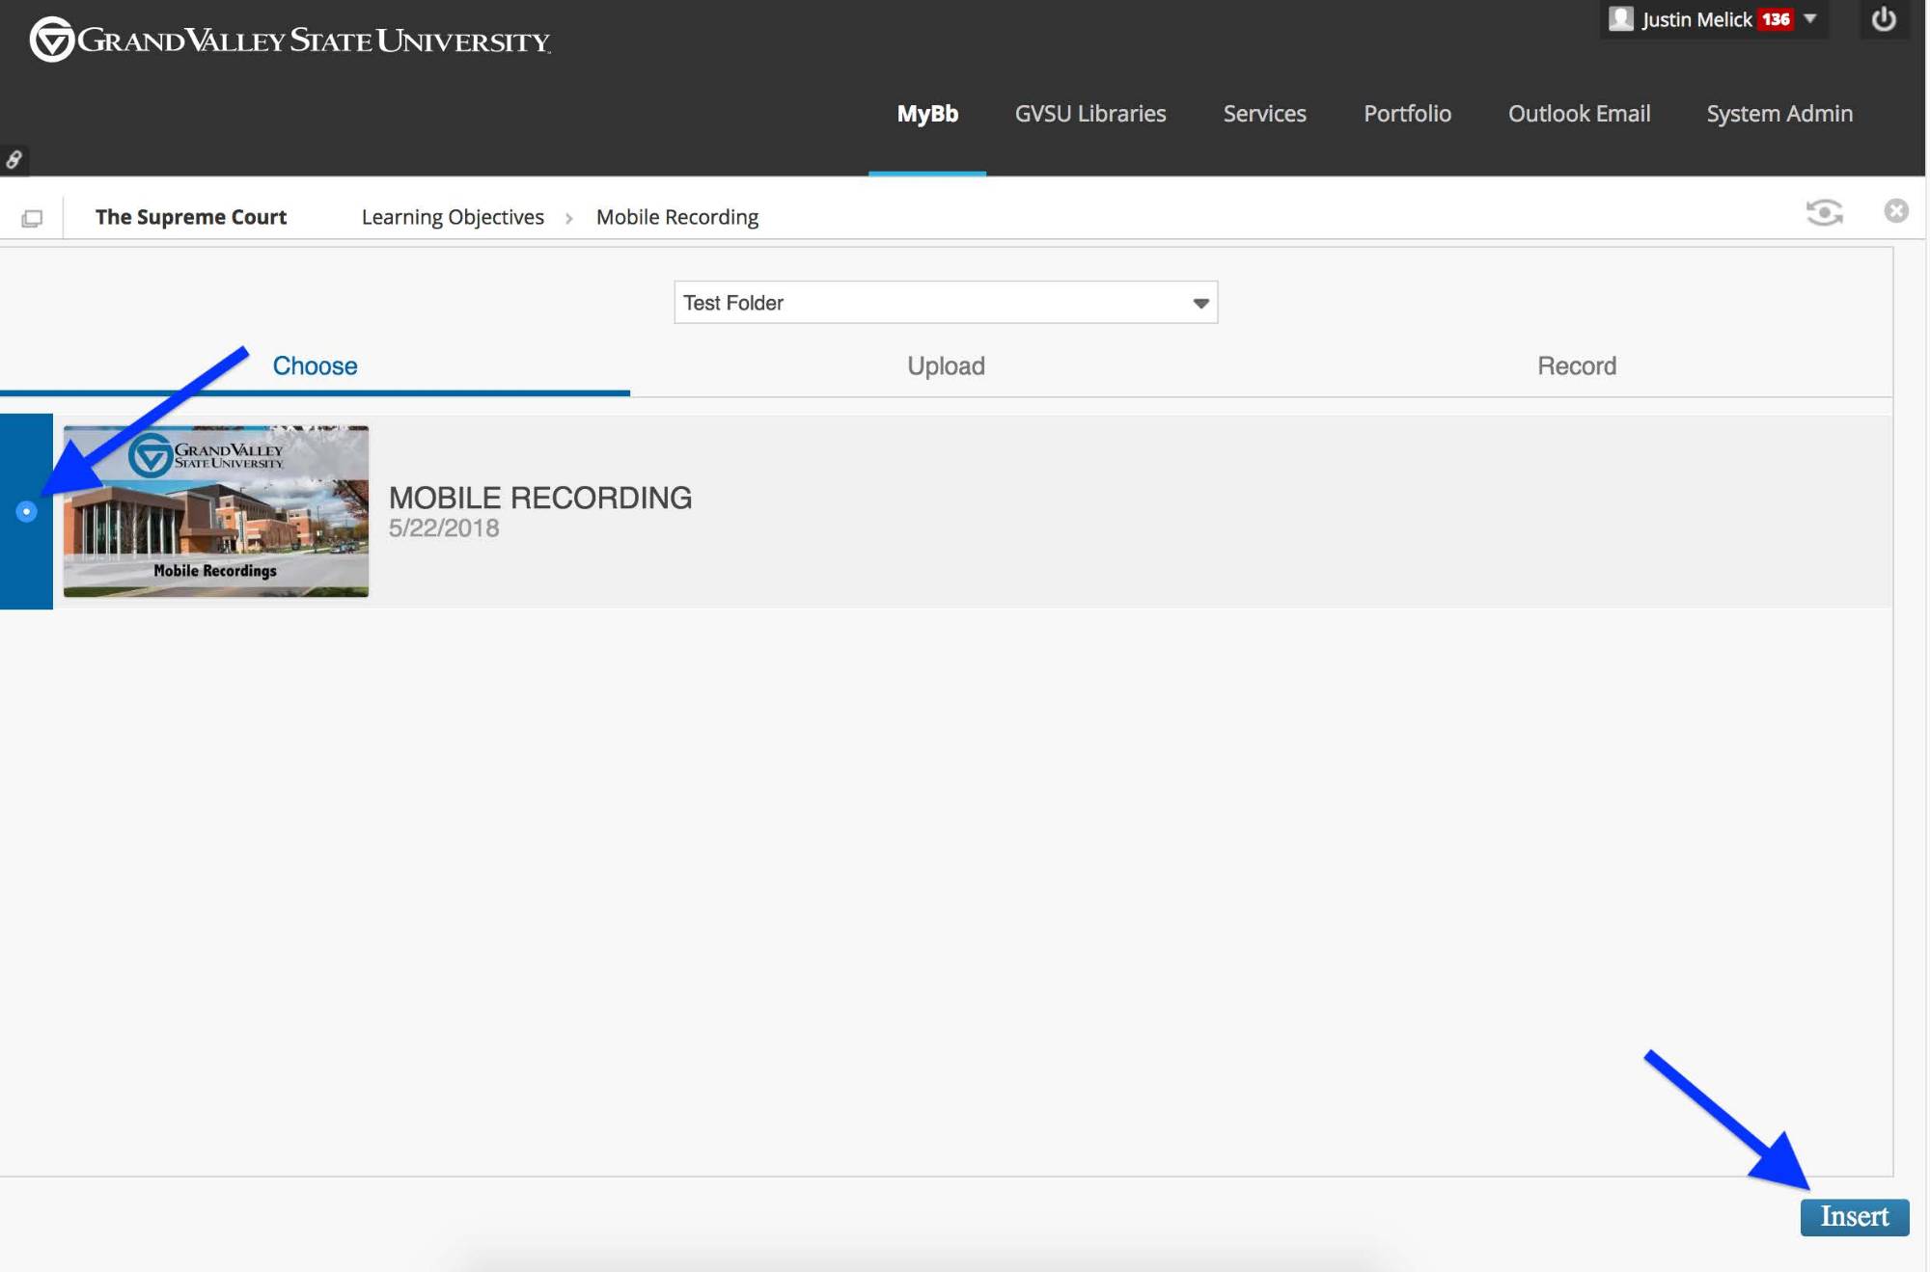Image resolution: width=1930 pixels, height=1272 pixels.
Task: Switch to the Upload tab
Action: click(945, 365)
